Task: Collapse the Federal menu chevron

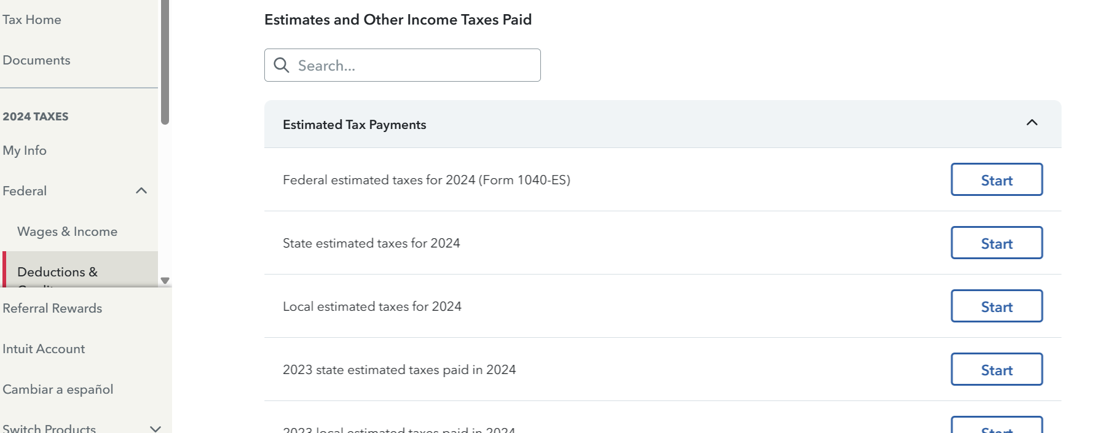Action: (141, 190)
